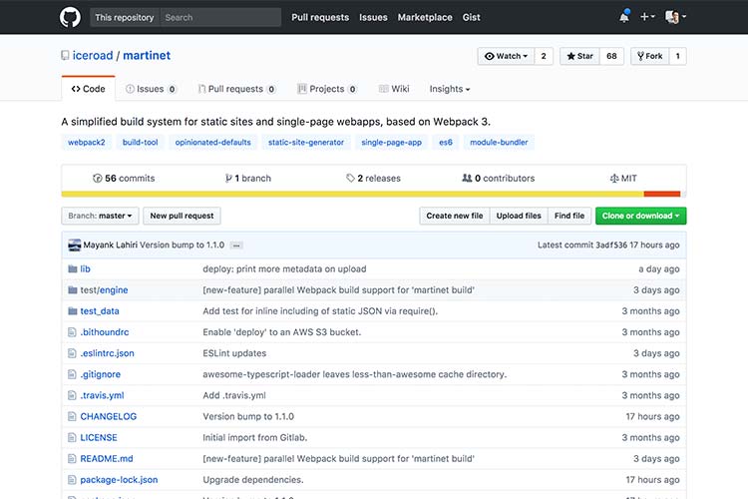This screenshot has height=499, width=748.
Task: Open the Clone or download dropdown
Action: (x=640, y=216)
